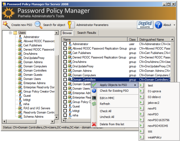
Task: Choose Check for Existing PSO menu item
Action: [115, 91]
